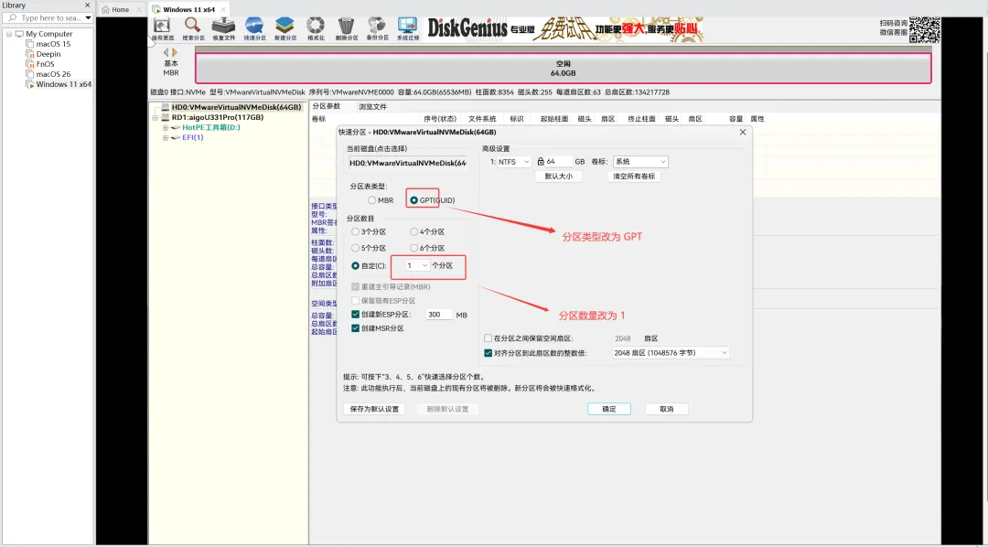Select EFI(1) in the disk tree
Viewport: 988px width, 547px height.
pyautogui.click(x=193, y=137)
